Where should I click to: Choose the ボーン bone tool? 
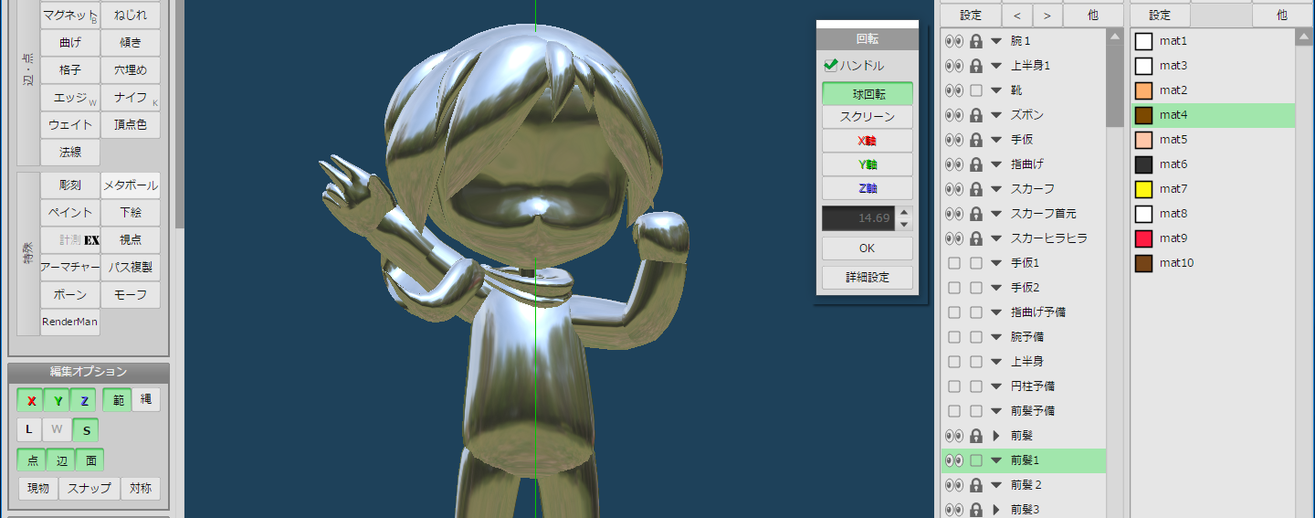click(x=70, y=295)
